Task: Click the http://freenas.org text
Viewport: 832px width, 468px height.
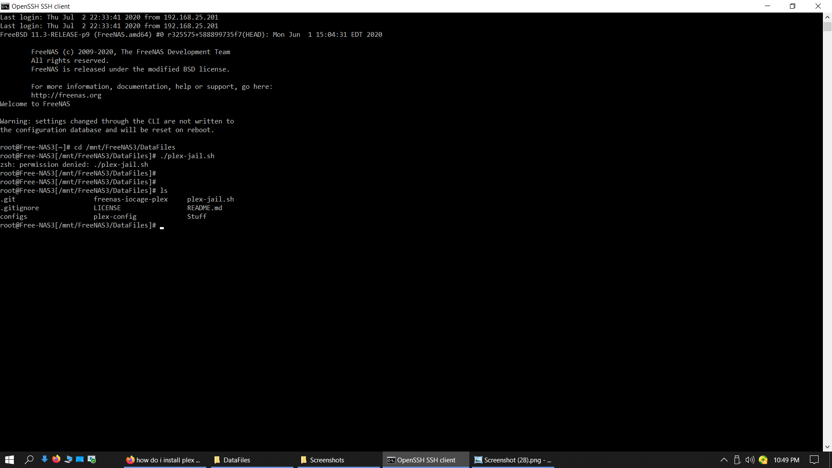Action: click(66, 95)
